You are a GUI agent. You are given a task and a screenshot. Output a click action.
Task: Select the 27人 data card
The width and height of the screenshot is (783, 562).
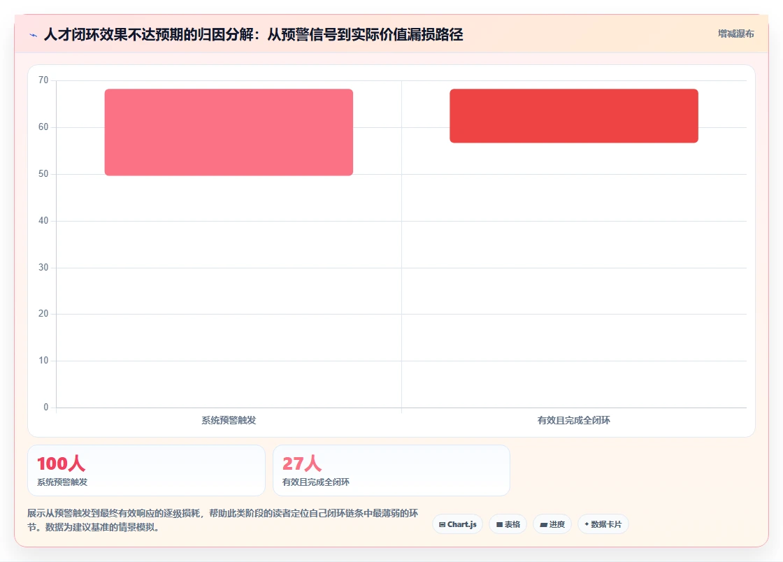391,470
